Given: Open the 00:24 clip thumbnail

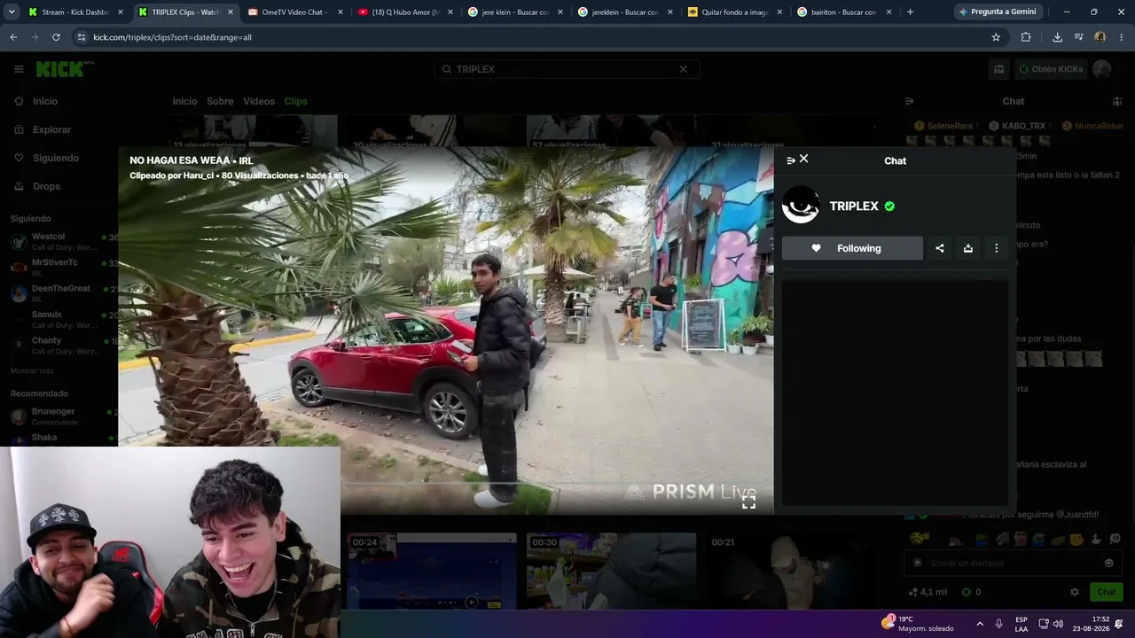Looking at the screenshot, I should (431, 572).
